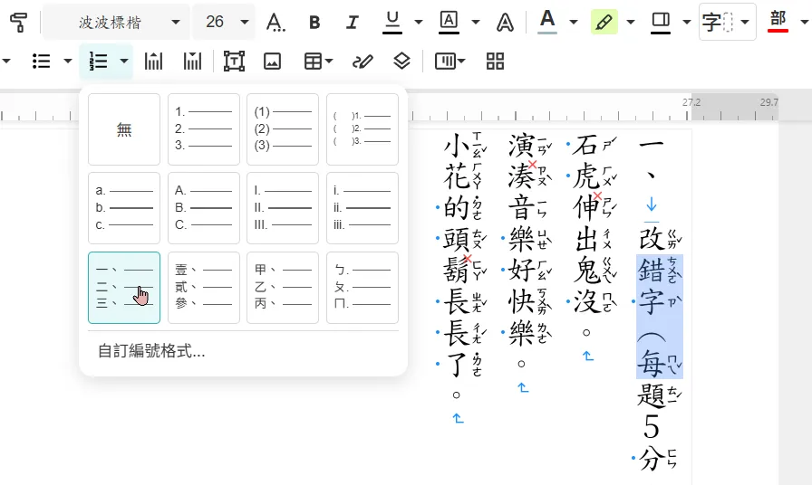Open the insert table menu

318,61
